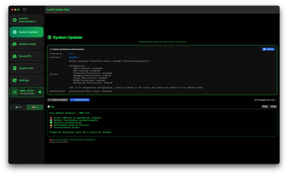This screenshot has width=288, height=175.
Task: Click the Log document icon
Action: tap(49, 107)
